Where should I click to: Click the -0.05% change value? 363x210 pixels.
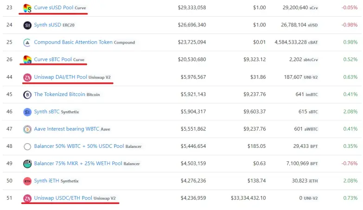(x=350, y=7)
